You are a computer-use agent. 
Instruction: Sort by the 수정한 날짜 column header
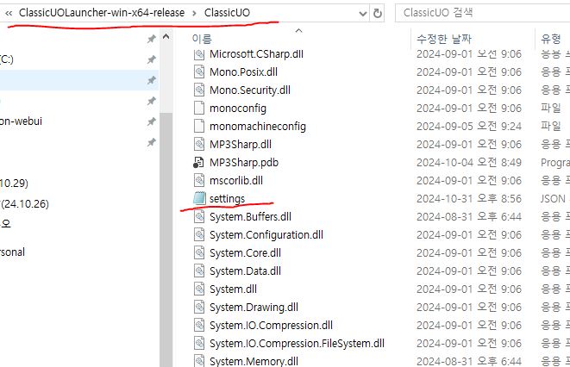[444, 39]
